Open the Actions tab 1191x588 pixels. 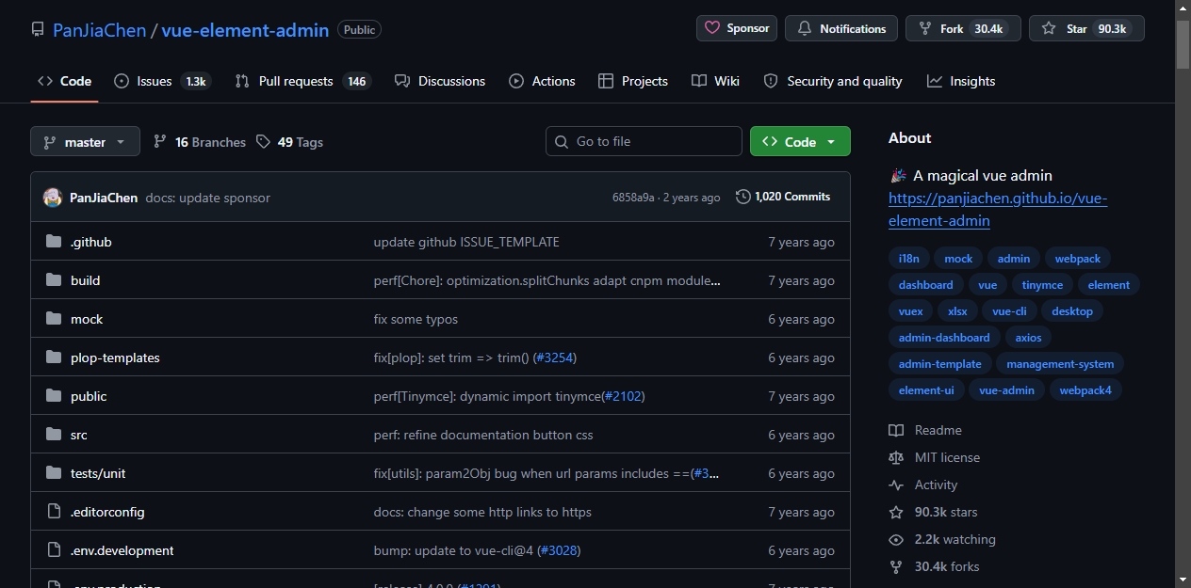coord(542,81)
